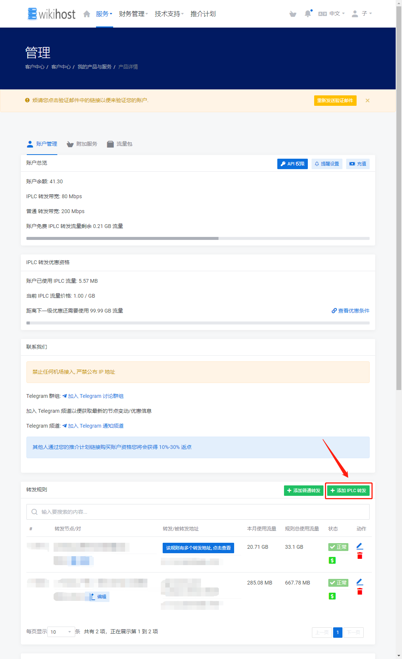This screenshot has width=402, height=659.
Task: Edit the 285.08 MB forwarding rule
Action: [x=360, y=582]
